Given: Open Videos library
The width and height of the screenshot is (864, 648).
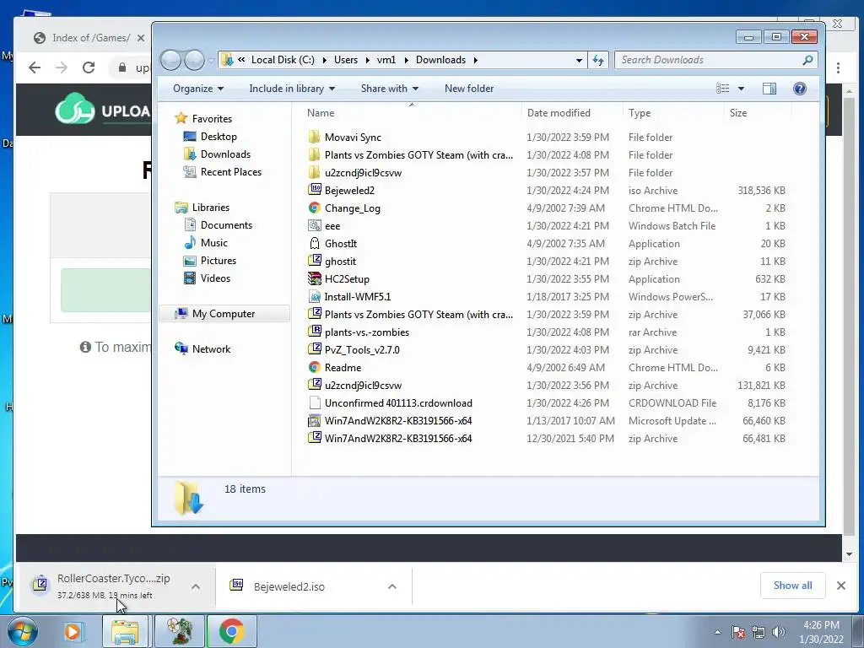Looking at the screenshot, I should coord(215,278).
